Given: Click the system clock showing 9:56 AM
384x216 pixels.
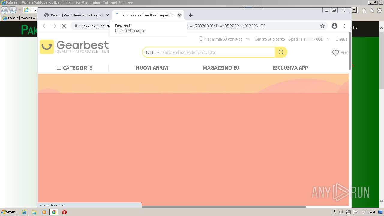Looking at the screenshot, I should 369,212.
